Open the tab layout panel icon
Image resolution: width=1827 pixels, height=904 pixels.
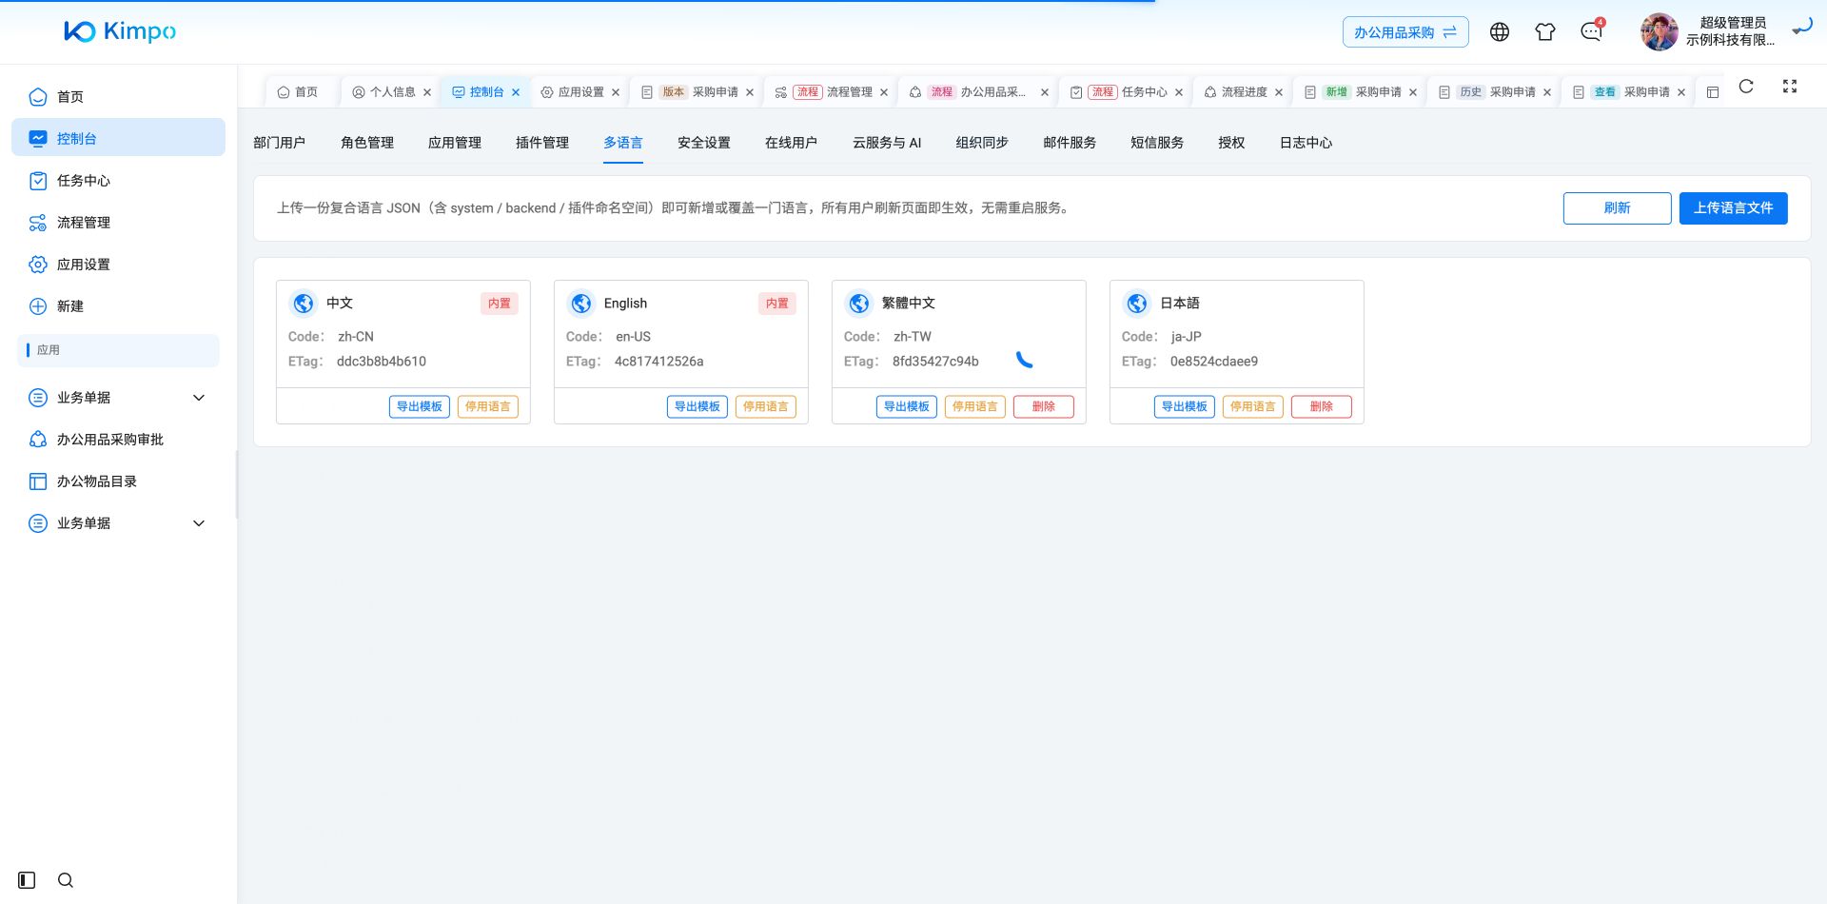click(1713, 92)
